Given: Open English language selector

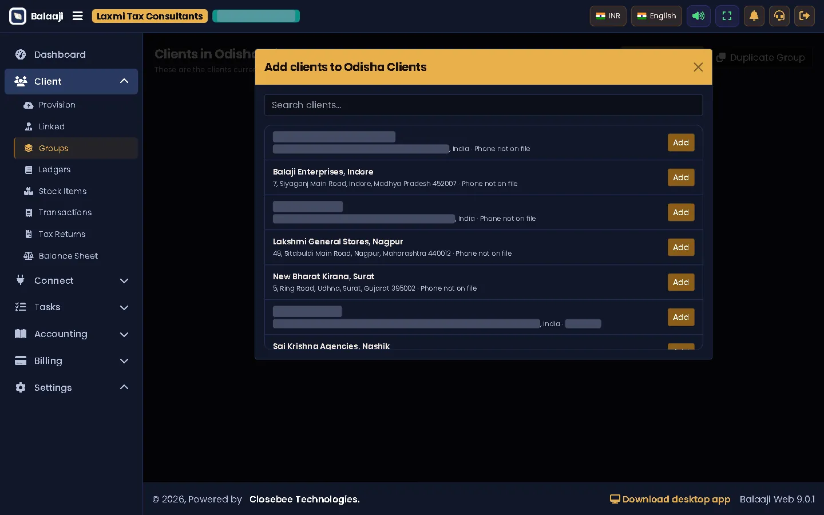Looking at the screenshot, I should tap(656, 16).
